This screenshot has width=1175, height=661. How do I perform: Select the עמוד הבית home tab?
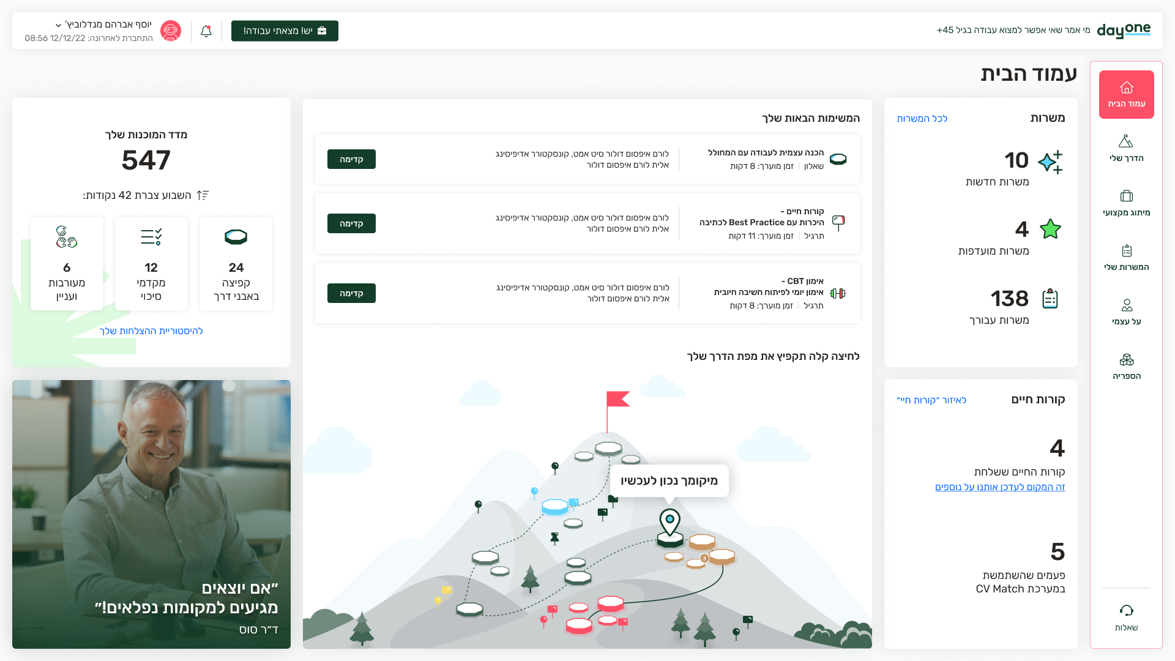coord(1126,94)
